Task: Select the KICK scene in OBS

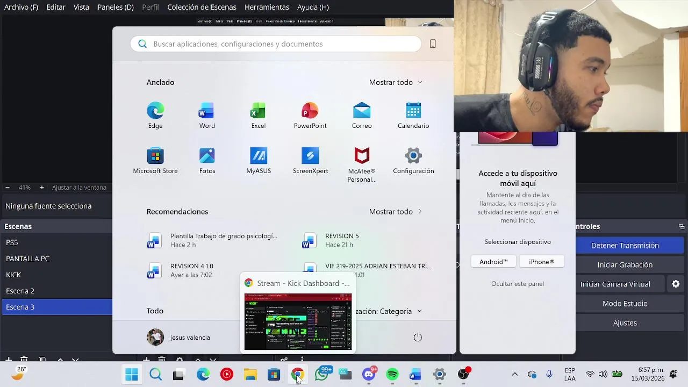Action: click(56, 275)
